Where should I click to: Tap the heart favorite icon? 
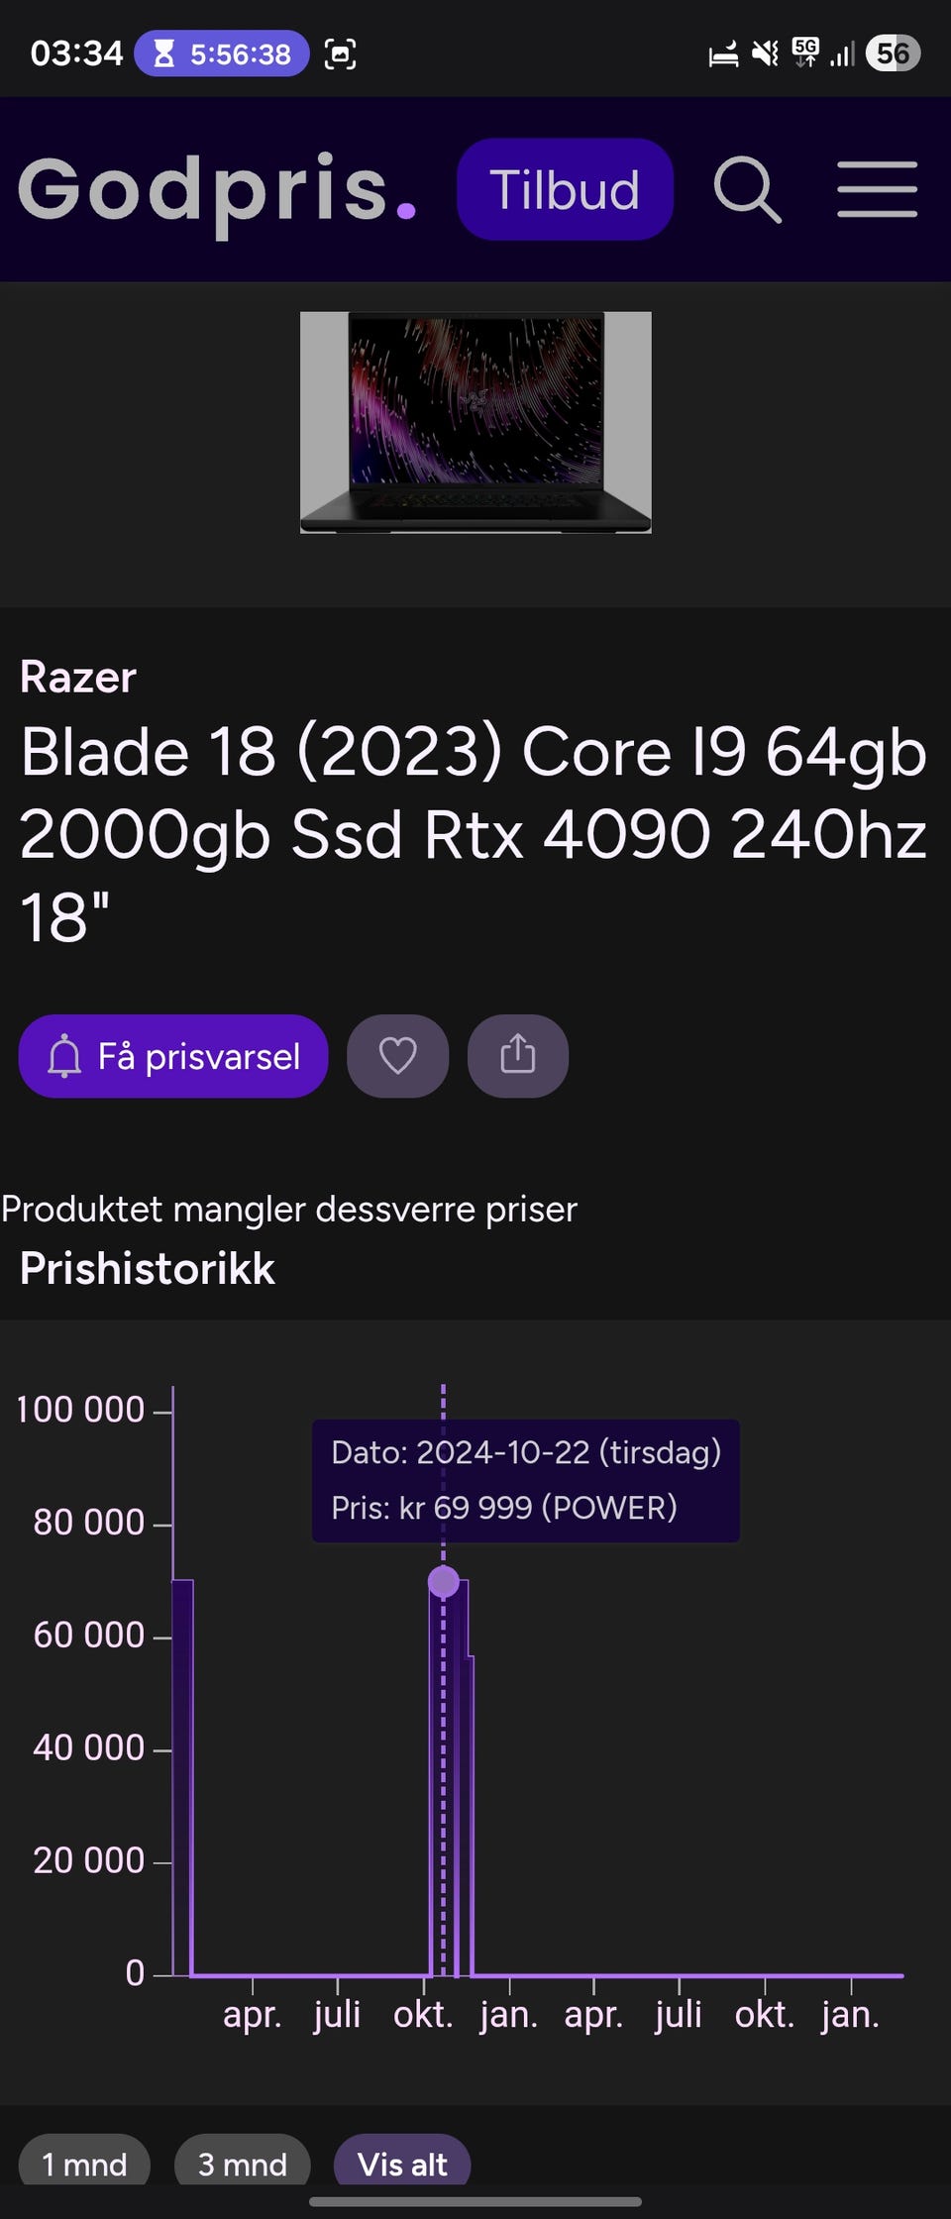point(397,1056)
